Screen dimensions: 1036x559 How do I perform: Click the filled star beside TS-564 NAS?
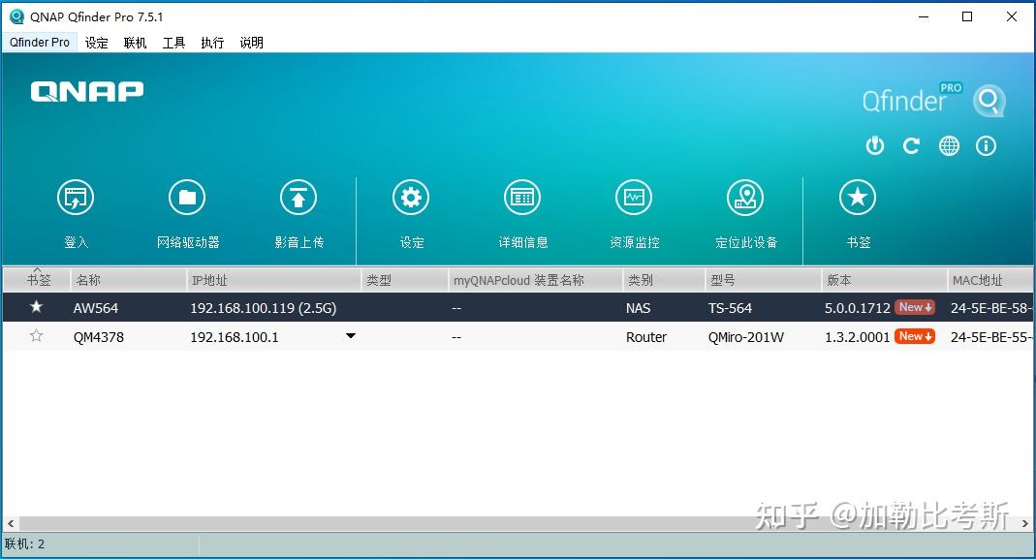36,307
